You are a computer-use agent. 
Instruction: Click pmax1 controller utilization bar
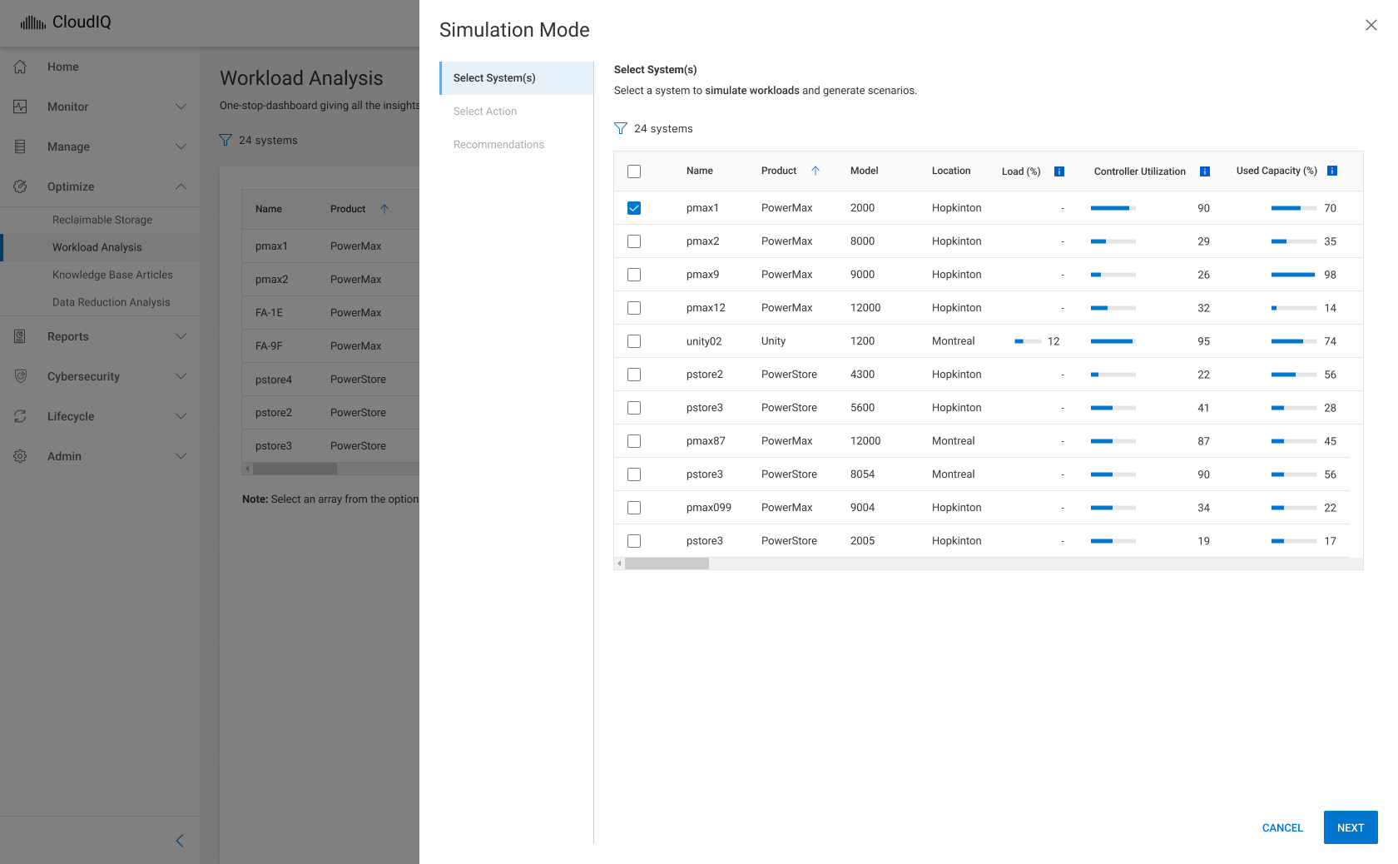coord(1113,208)
